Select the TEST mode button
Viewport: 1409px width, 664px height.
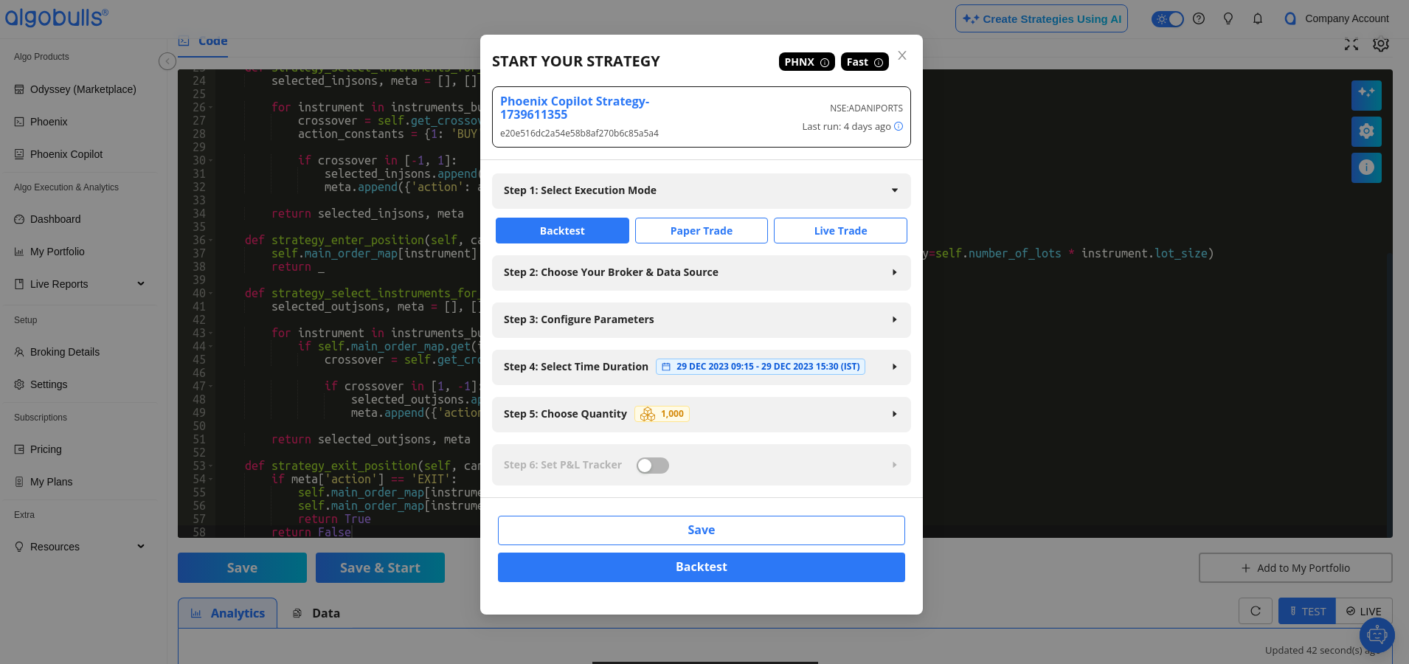point(1307,611)
